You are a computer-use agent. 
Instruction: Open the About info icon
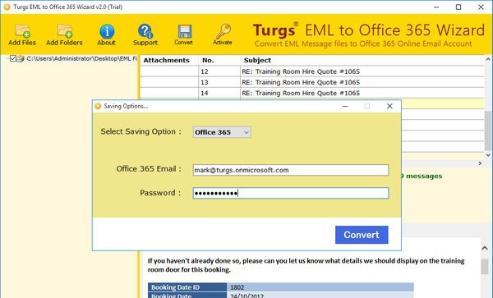point(106,34)
